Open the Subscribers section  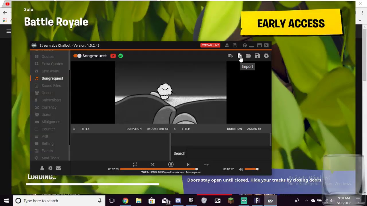click(x=51, y=100)
